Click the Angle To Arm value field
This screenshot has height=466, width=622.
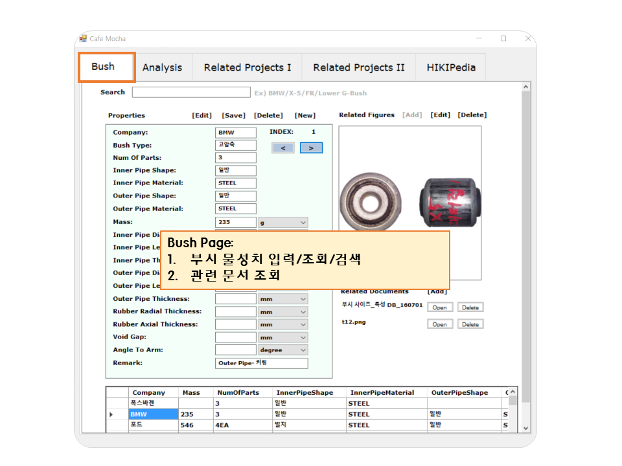coord(236,350)
